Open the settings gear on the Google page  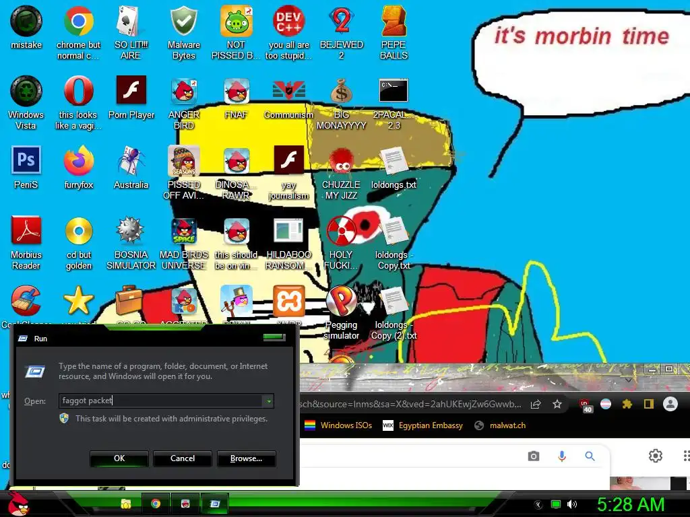655,456
